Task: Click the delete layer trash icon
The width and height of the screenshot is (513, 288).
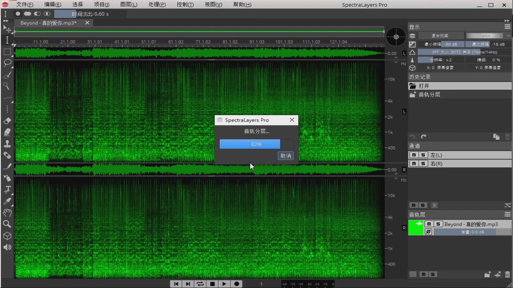Action: [x=507, y=274]
